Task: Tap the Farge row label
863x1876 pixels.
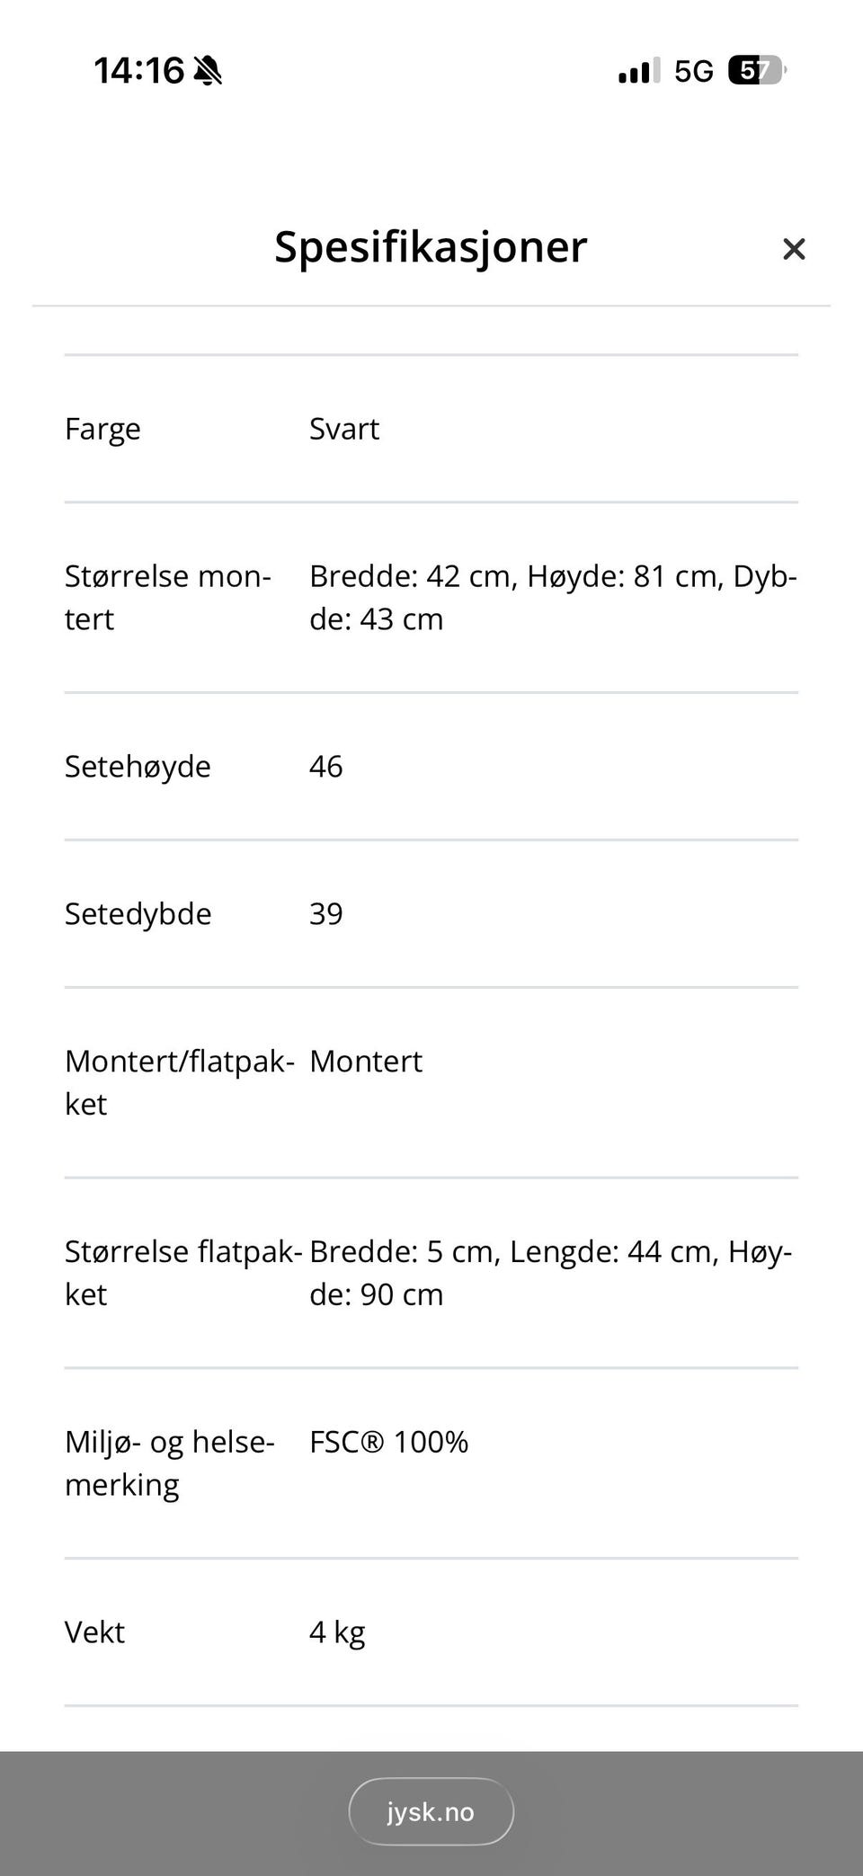Action: tap(102, 429)
